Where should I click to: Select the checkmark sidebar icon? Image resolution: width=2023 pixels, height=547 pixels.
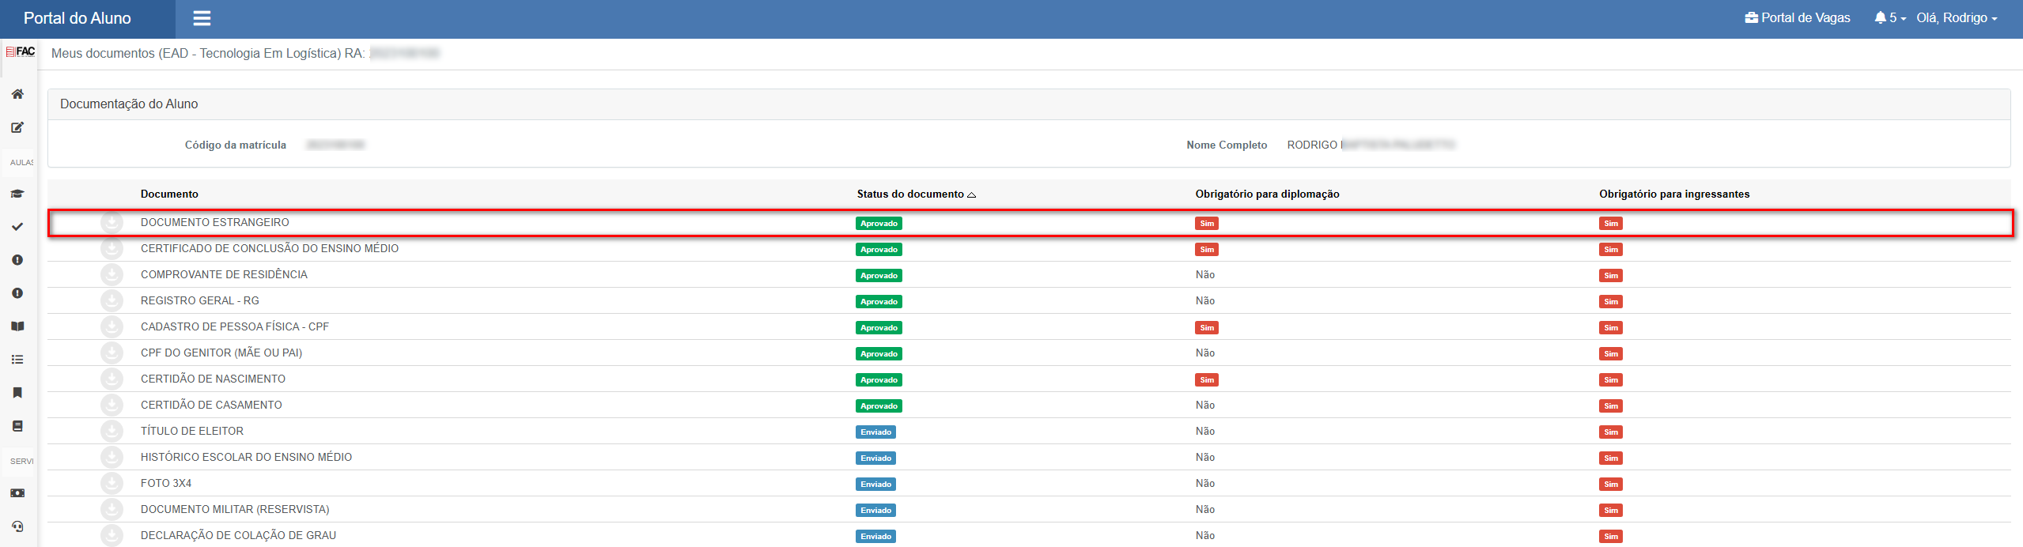[x=17, y=227]
